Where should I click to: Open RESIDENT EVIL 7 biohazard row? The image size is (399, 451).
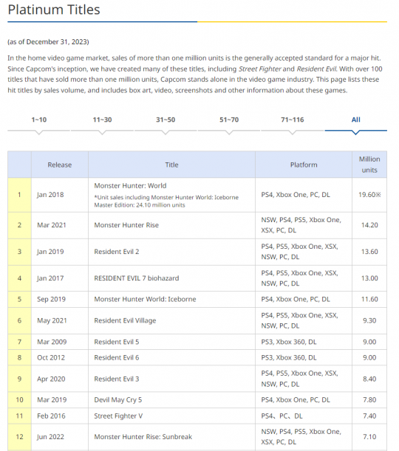click(x=137, y=278)
